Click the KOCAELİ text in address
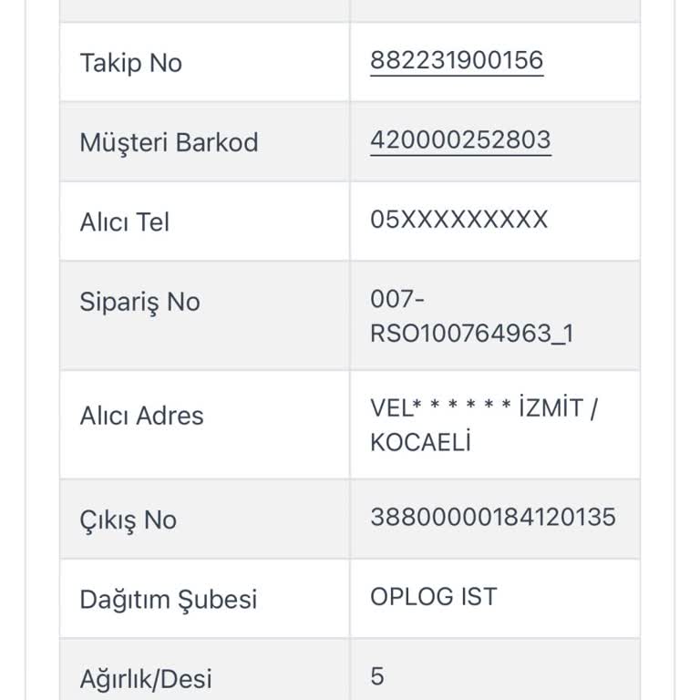This screenshot has width=700, height=700. (420, 442)
